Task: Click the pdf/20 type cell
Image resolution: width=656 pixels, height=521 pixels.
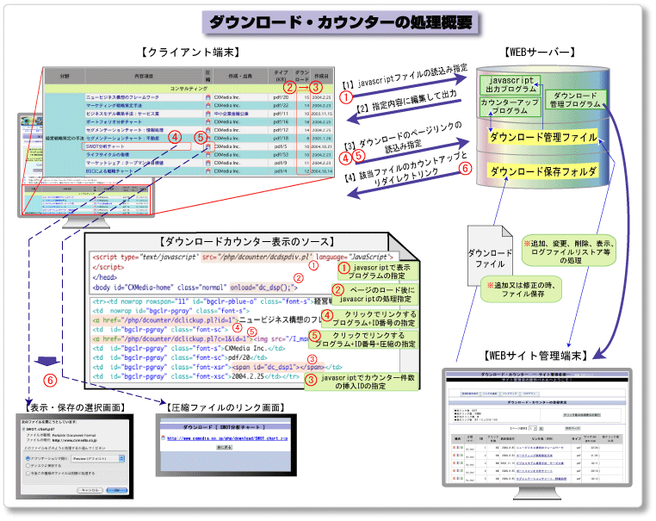Action: click(281, 97)
